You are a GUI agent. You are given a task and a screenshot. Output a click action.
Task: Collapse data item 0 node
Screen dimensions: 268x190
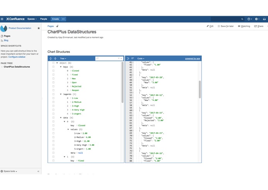click(x=64, y=122)
